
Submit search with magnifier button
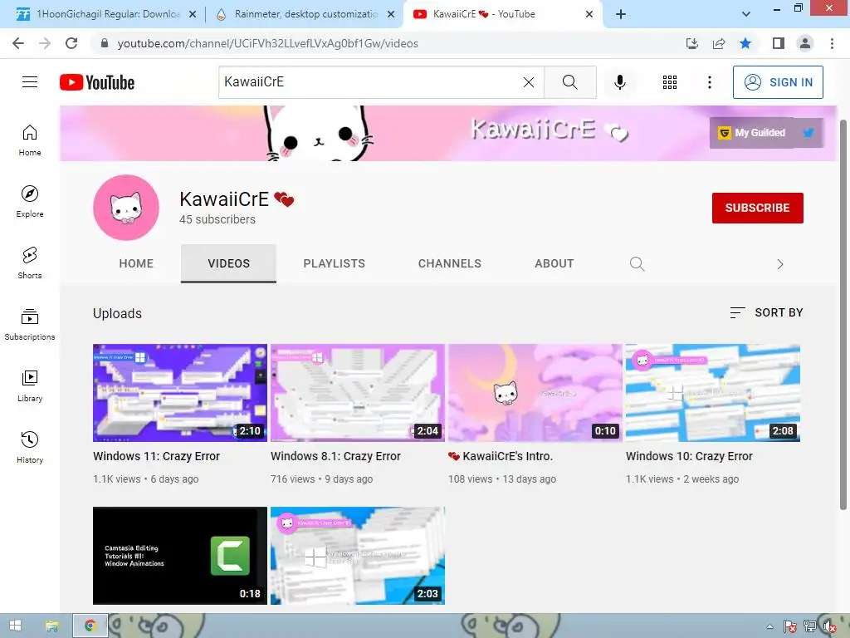click(569, 82)
